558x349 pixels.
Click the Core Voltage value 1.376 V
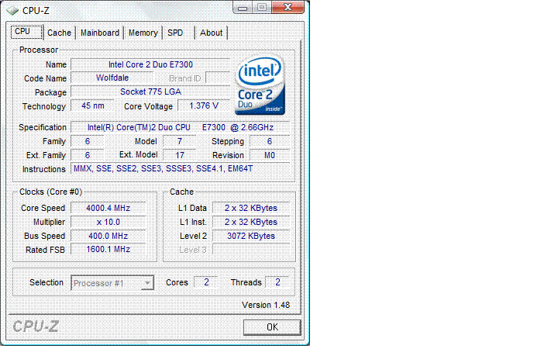point(204,105)
